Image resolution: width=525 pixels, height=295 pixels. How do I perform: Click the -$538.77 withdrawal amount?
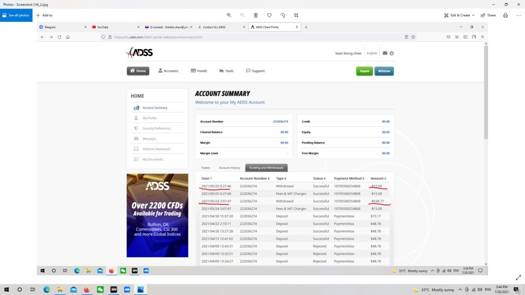point(377,201)
